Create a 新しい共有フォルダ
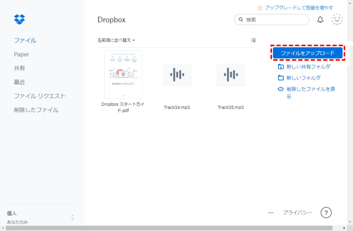 pos(308,66)
